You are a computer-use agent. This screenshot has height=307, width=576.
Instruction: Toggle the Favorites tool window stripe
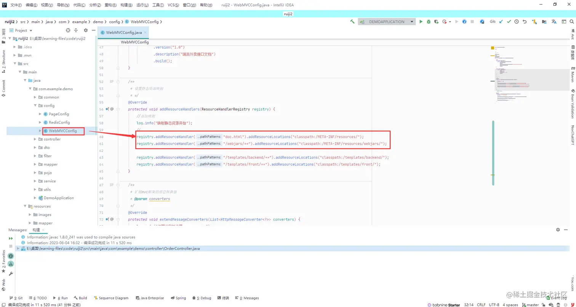coord(4,261)
